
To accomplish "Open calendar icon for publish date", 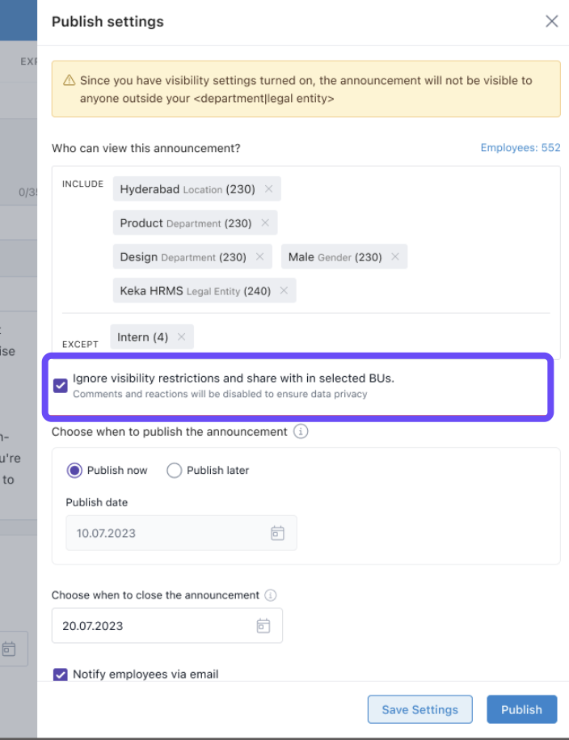I will [277, 533].
